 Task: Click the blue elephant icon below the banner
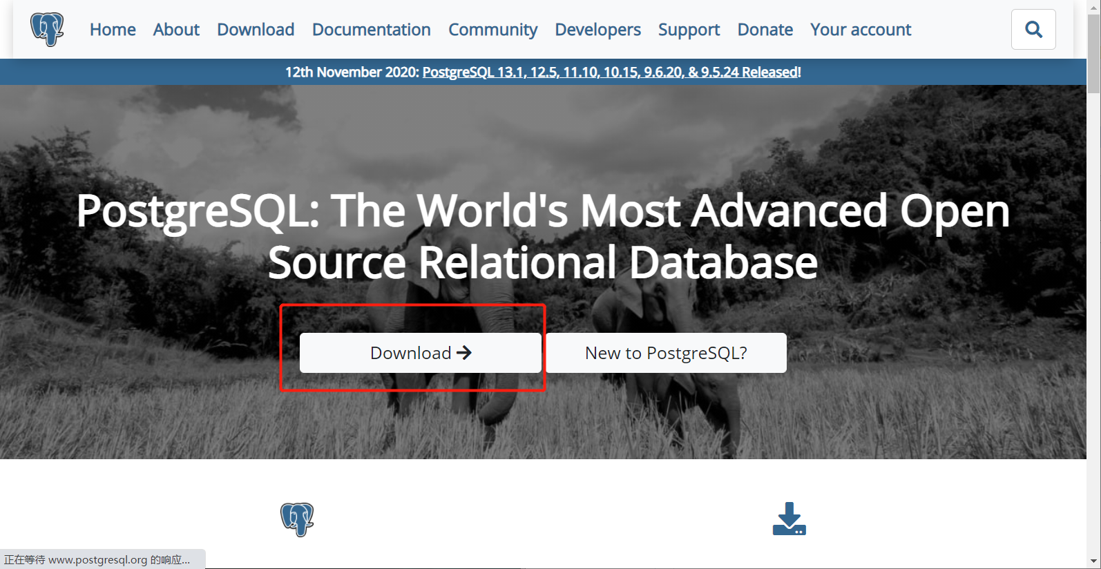click(297, 519)
